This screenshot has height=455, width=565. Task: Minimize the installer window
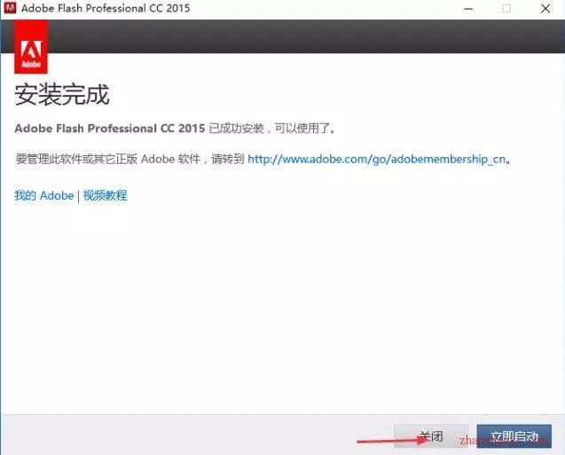tap(468, 9)
